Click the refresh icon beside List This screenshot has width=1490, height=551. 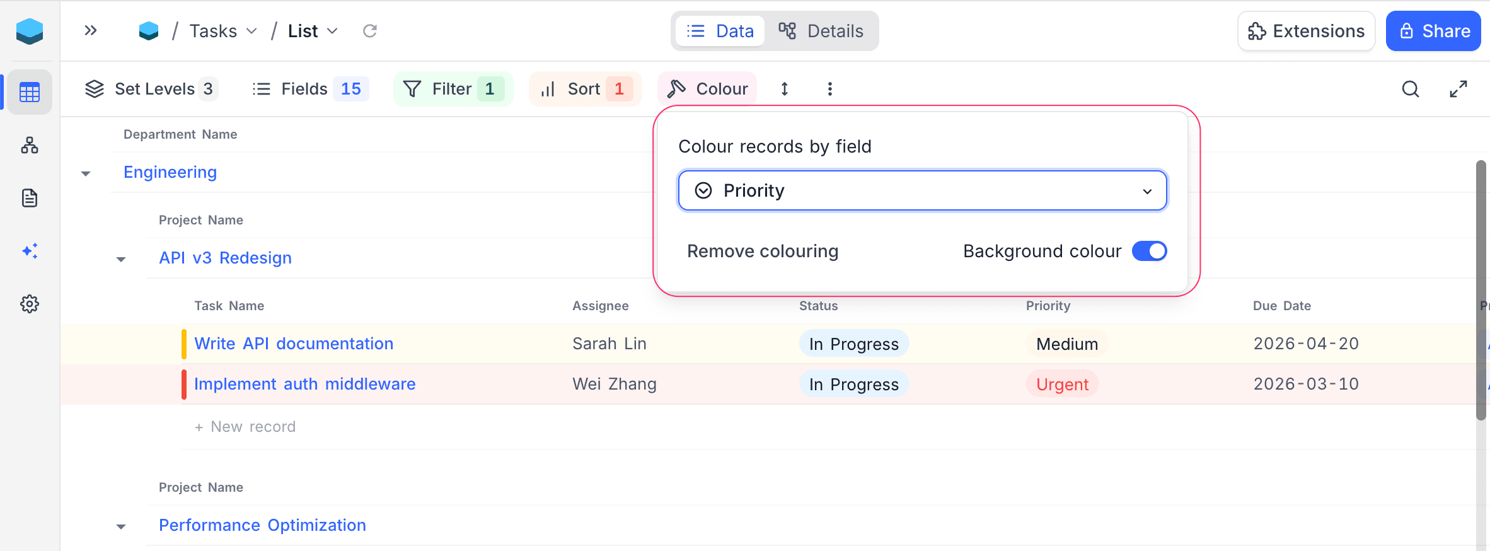pyautogui.click(x=370, y=31)
